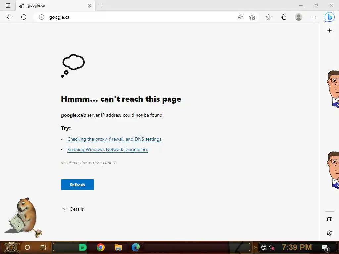Close the google.ca tab
The height and width of the screenshot is (254, 339).
(90, 5)
